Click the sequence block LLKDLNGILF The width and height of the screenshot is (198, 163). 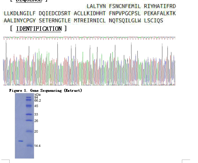pos(20,13)
